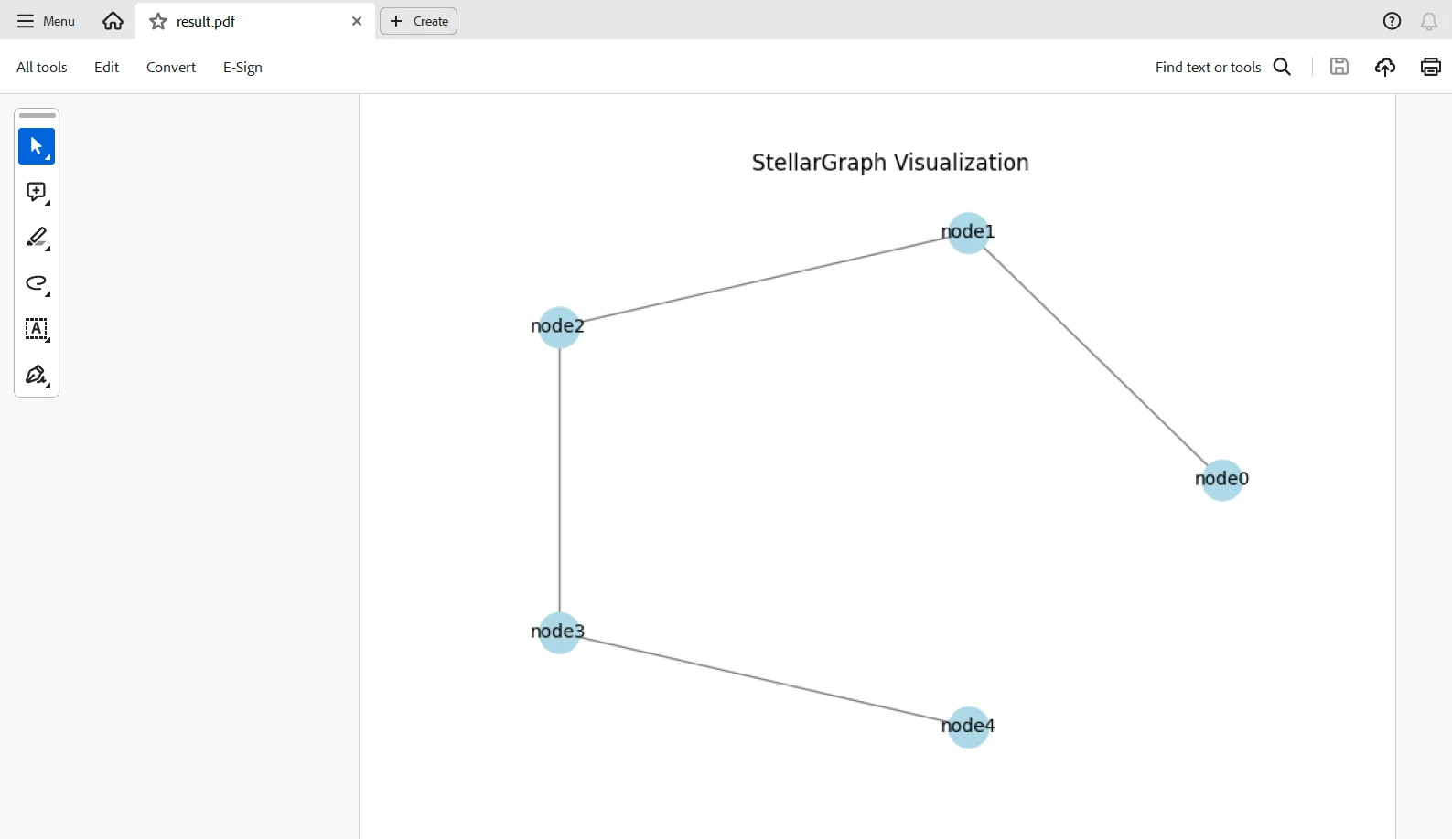Select the arrow selection tool
The width and height of the screenshot is (1452, 839).
[x=37, y=146]
